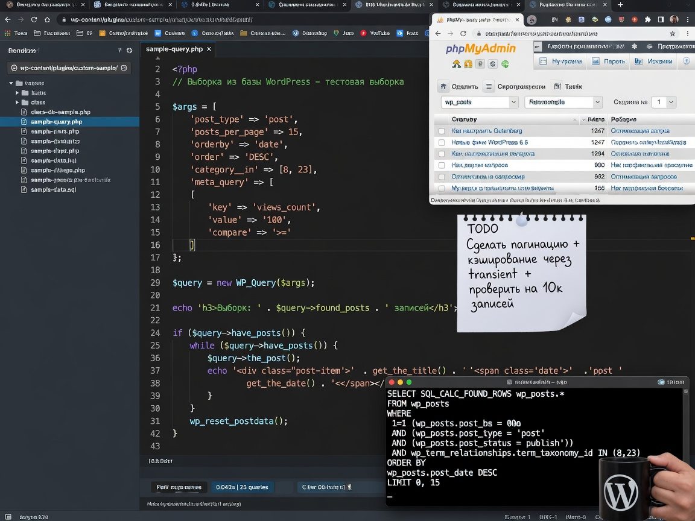Open the dropdown right of wp_posts
The height and width of the screenshot is (521, 695).
(563, 102)
